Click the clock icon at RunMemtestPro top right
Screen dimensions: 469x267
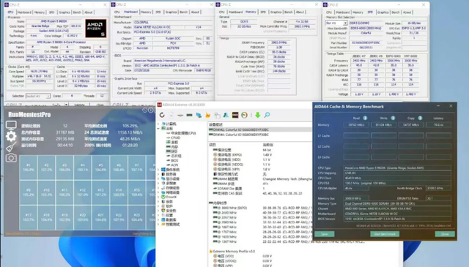pos(145,110)
